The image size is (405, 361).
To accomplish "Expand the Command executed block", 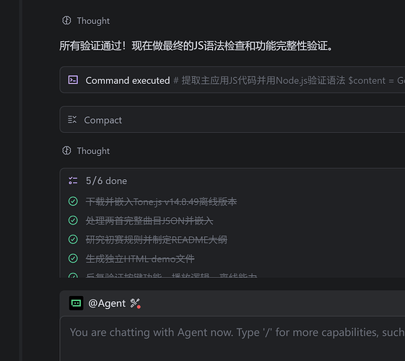I will 232,80.
